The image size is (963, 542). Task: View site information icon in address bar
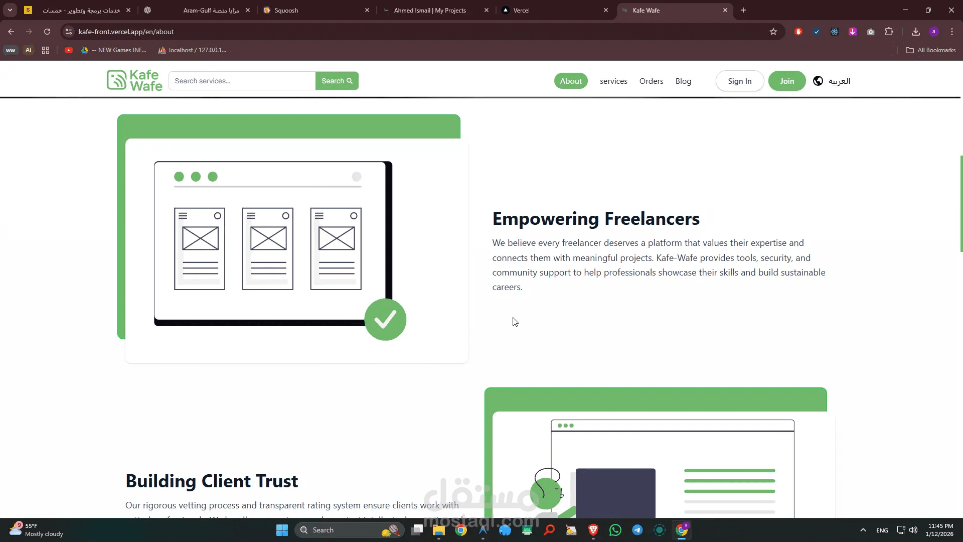point(69,32)
